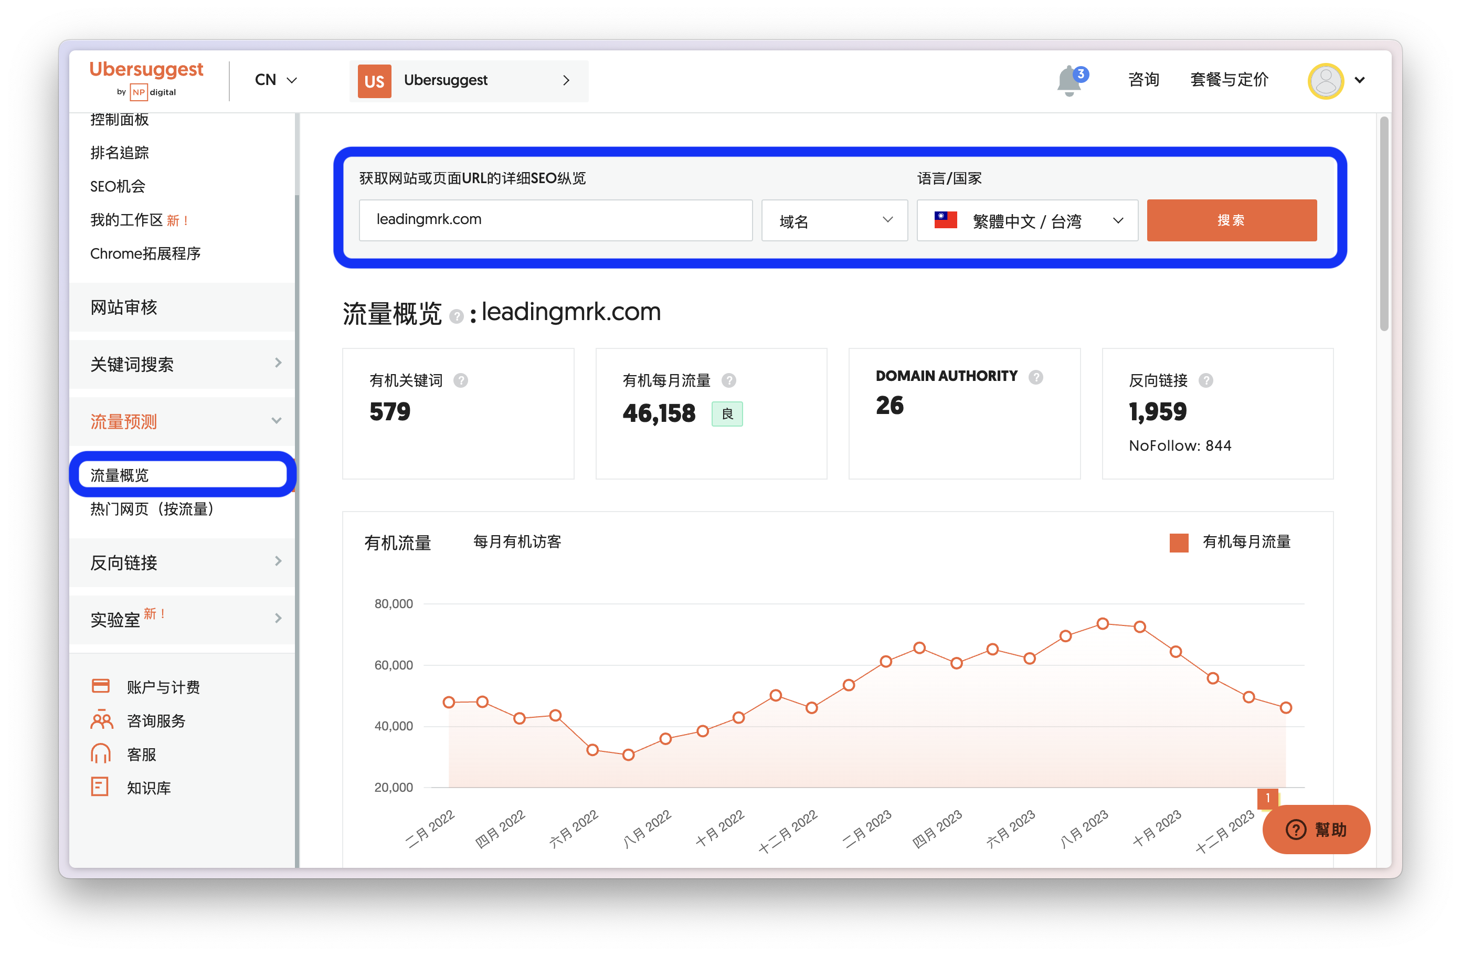
Task: Open 账户与计费 link
Action: pos(163,687)
